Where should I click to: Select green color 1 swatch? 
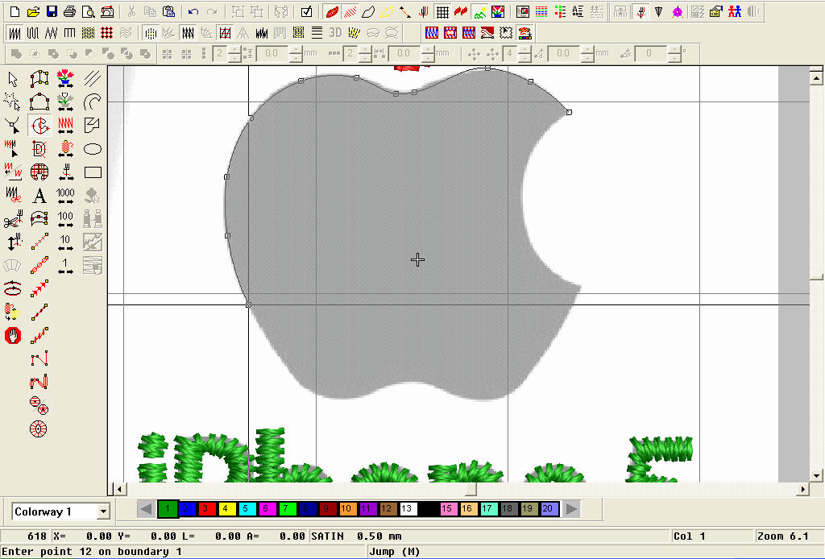pos(168,508)
